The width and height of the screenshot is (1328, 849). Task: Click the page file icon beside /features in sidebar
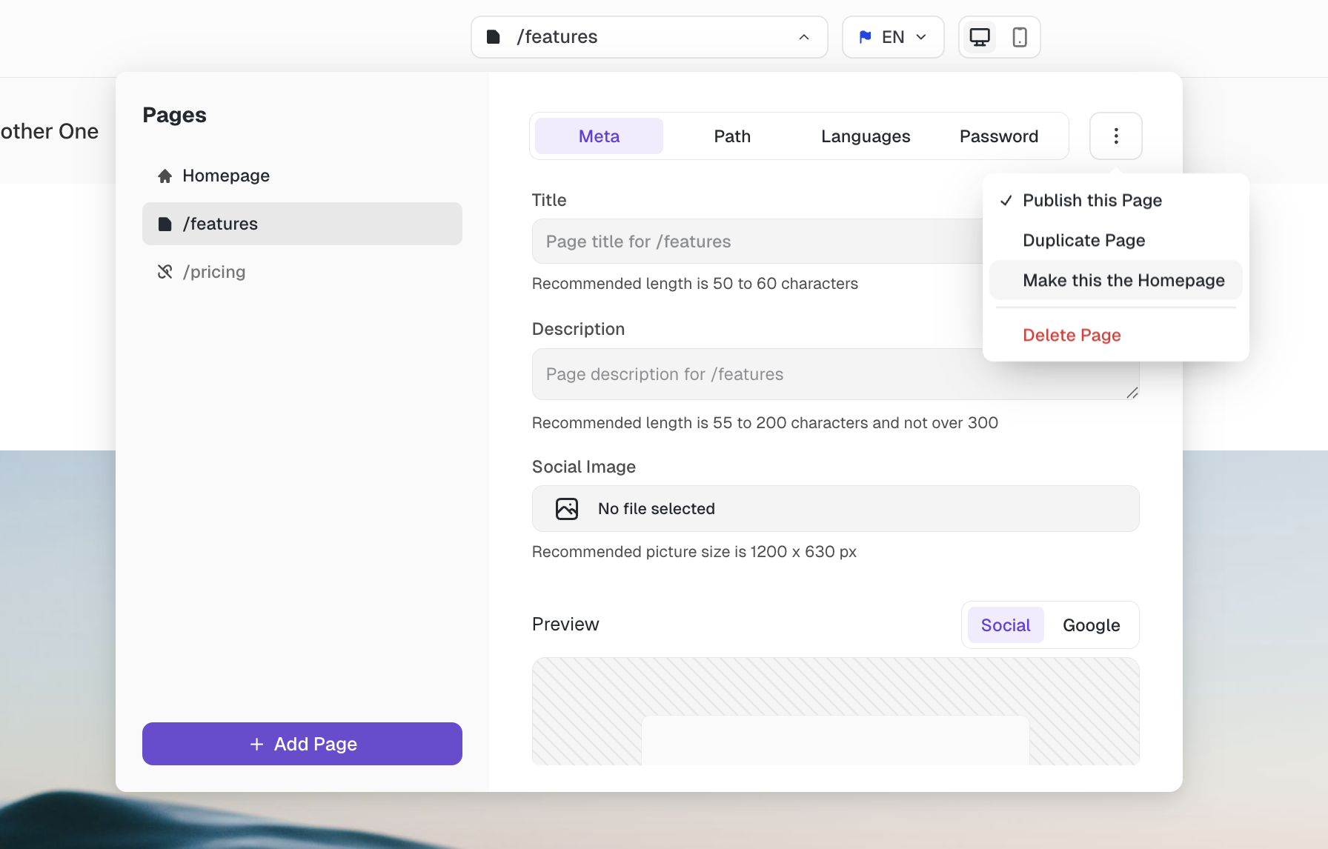(165, 224)
